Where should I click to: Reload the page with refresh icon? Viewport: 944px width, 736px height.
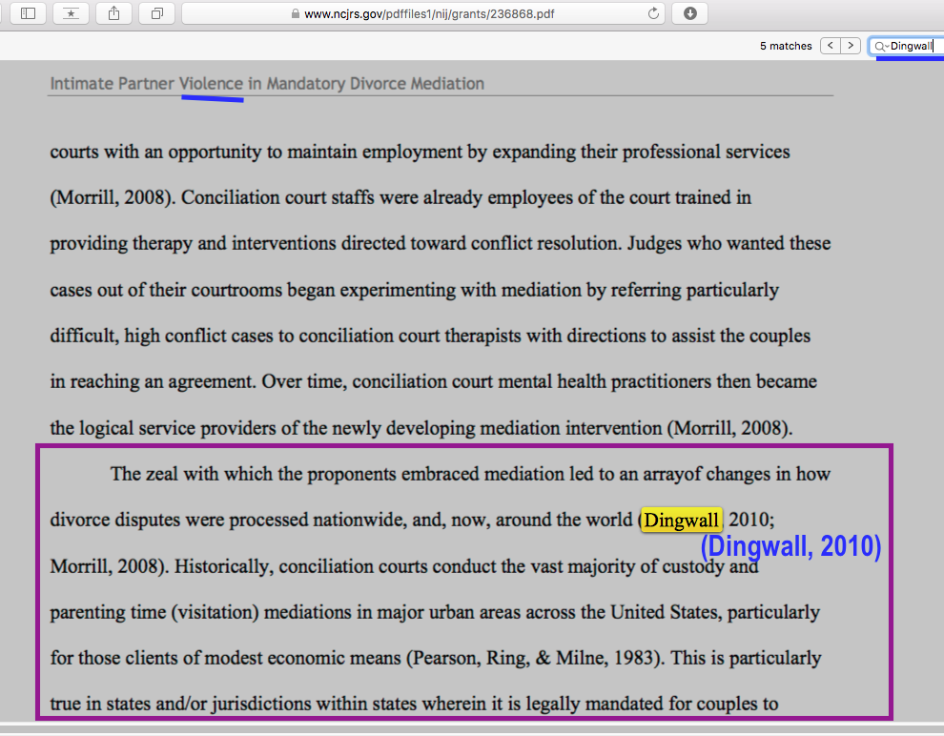pos(653,13)
